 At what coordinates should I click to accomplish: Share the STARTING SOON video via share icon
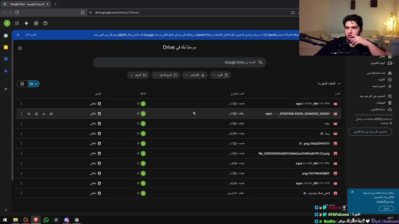coord(51,114)
